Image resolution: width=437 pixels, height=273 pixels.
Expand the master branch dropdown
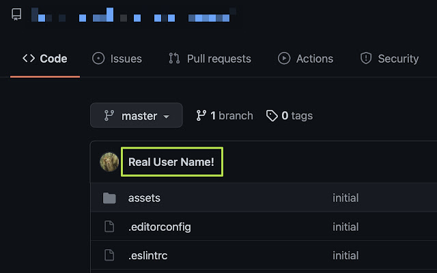click(x=137, y=115)
